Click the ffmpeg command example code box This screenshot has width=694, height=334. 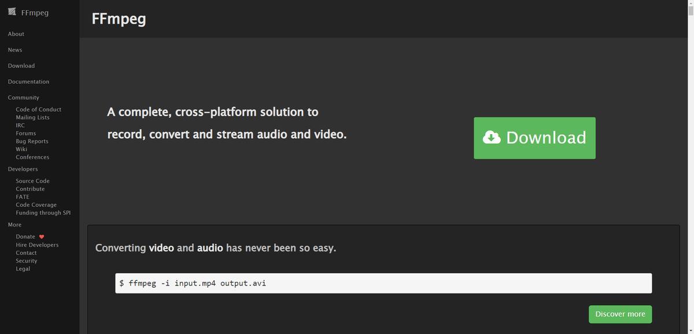383,283
